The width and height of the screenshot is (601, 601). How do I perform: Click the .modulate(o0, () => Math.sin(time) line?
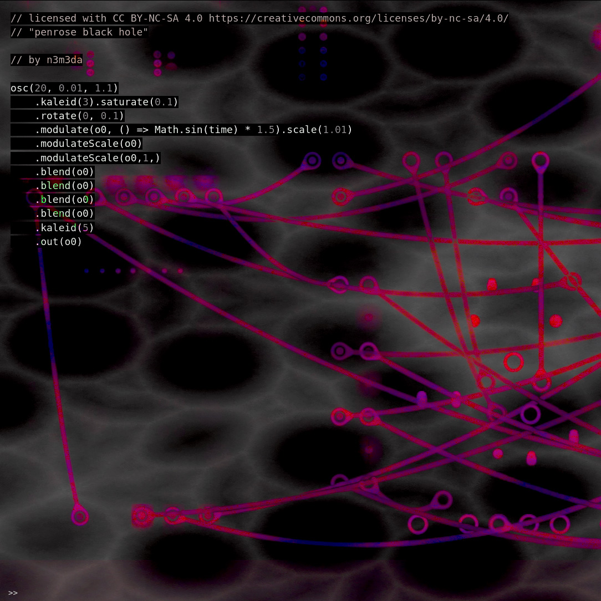tap(193, 130)
